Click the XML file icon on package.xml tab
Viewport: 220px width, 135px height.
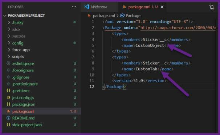pyautogui.click(x=124, y=7)
